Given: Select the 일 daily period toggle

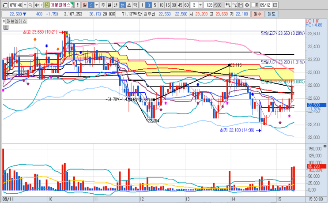Looking at the screenshot, I should click(85, 5).
